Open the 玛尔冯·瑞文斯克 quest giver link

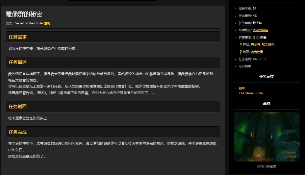[262, 45]
